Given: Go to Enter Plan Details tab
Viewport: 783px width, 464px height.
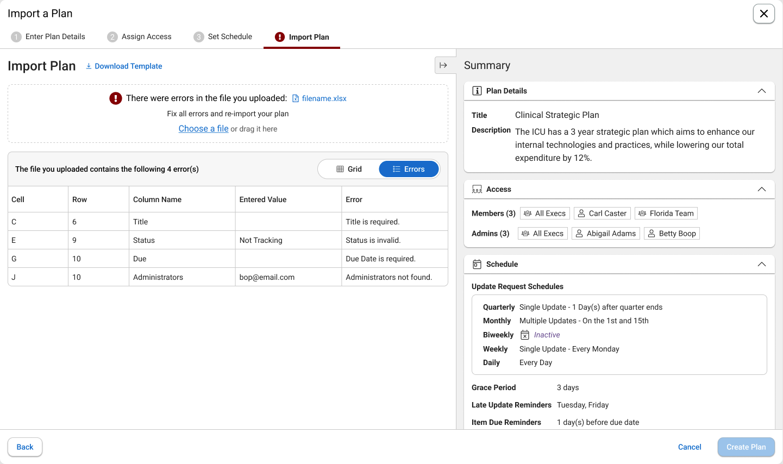Looking at the screenshot, I should [x=48, y=37].
